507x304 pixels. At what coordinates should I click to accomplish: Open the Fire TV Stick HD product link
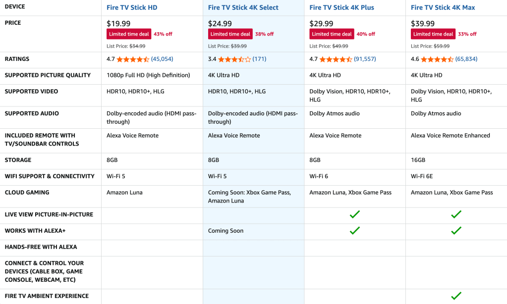(131, 7)
